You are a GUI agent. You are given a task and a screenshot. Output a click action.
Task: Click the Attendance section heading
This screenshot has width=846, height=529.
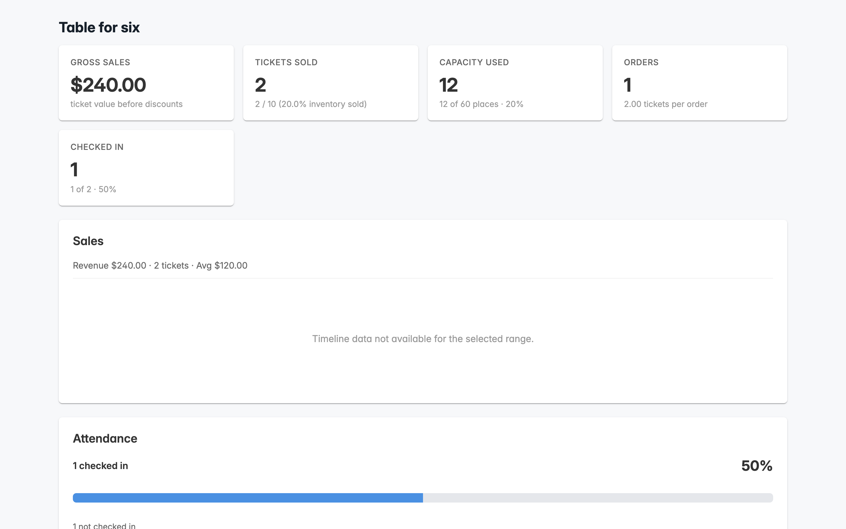pyautogui.click(x=105, y=438)
